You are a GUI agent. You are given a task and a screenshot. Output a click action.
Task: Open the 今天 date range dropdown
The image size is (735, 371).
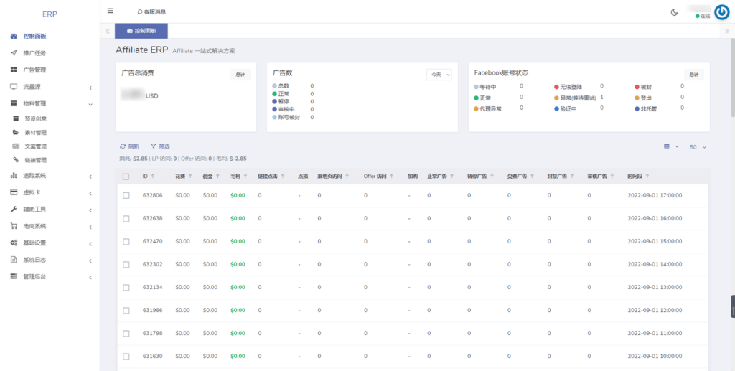439,74
